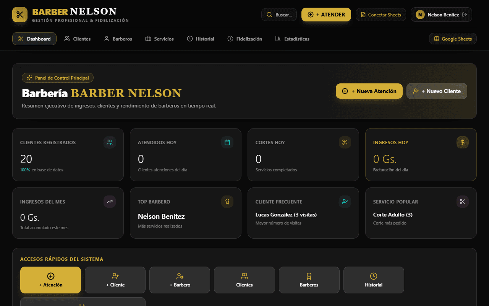489x306 pixels.
Task: Click the Conectar Sheets button
Action: 381,15
